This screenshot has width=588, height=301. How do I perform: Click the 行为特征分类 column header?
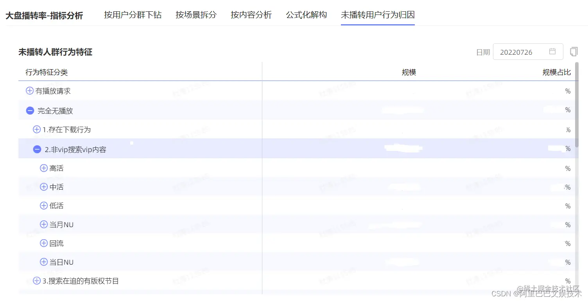47,72
